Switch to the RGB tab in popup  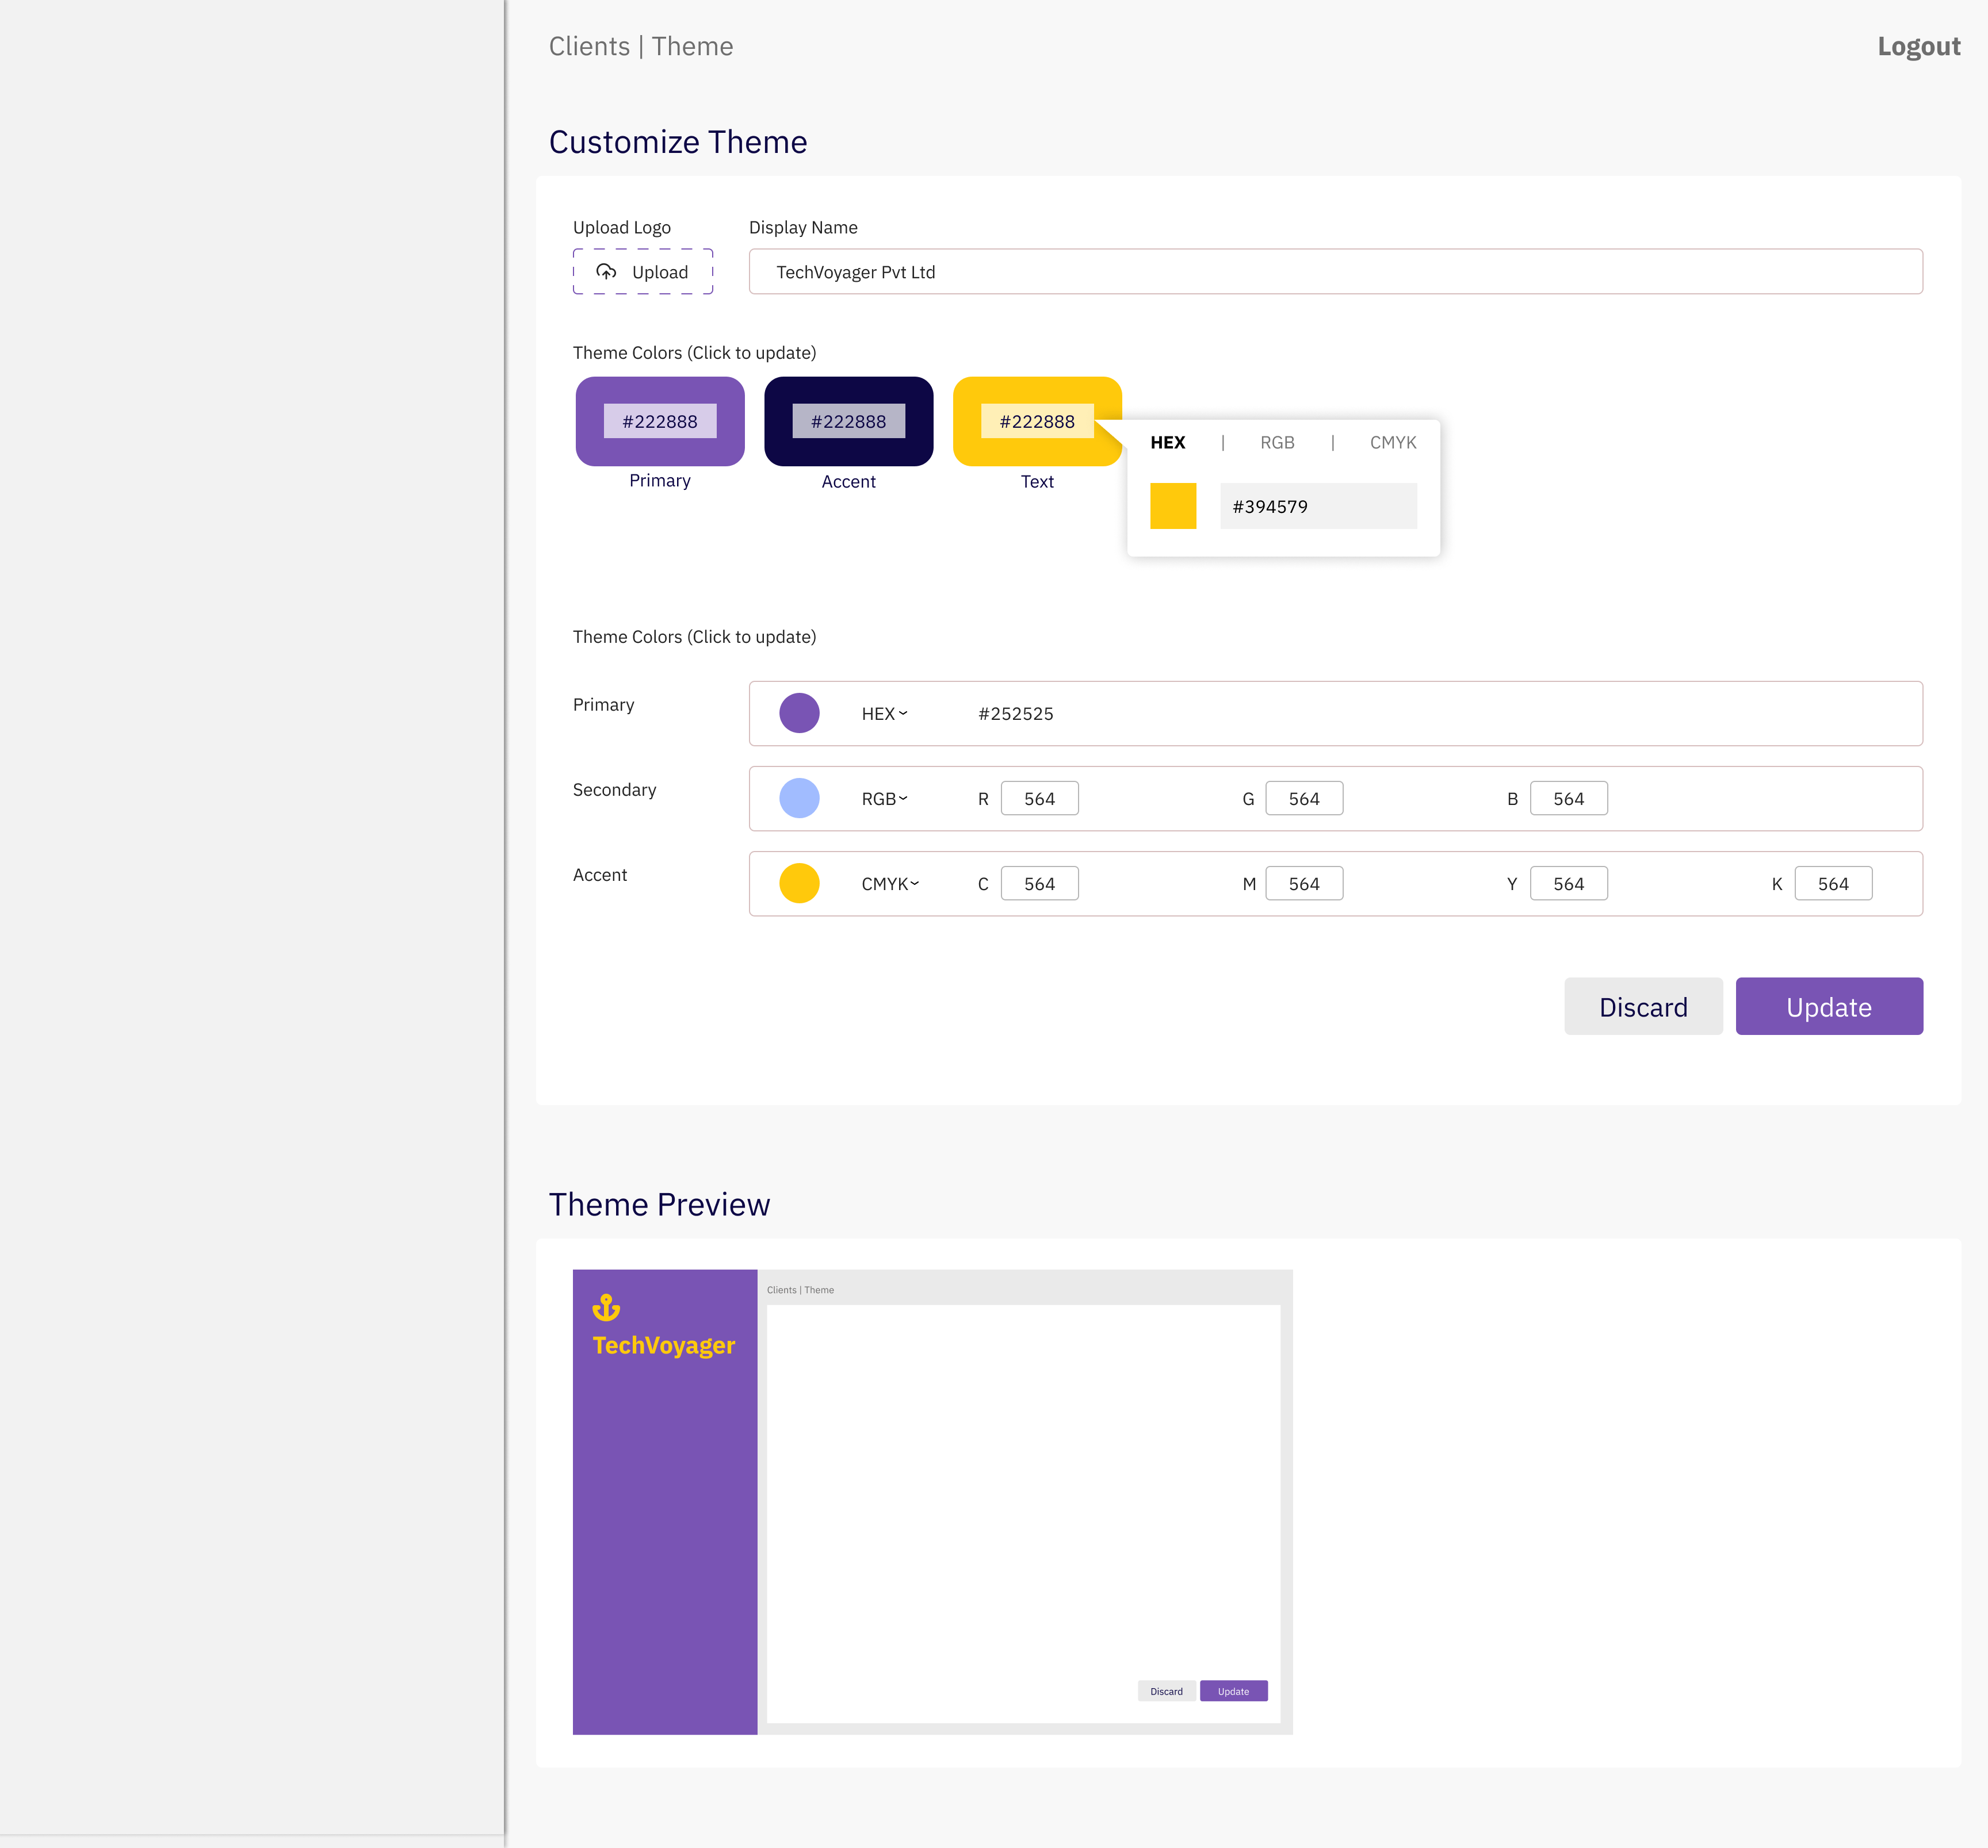pyautogui.click(x=1277, y=443)
